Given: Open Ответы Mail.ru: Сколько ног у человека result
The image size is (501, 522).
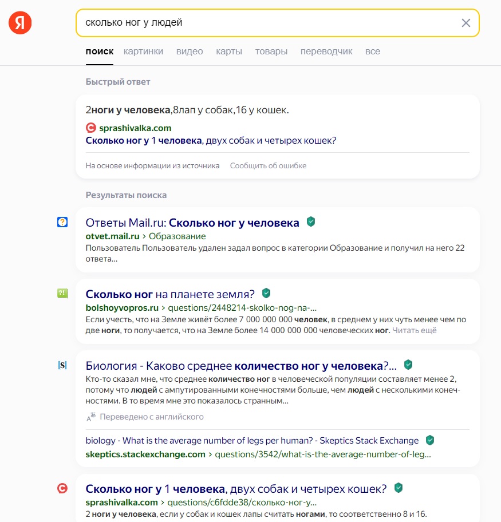Looking at the screenshot, I should coord(192,223).
